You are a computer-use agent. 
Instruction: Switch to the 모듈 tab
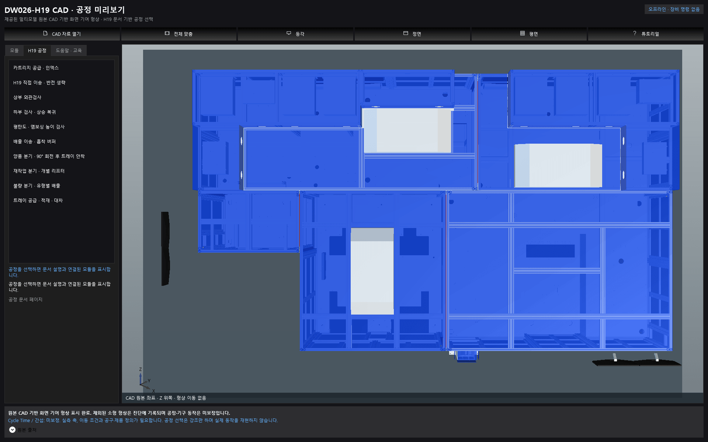pos(14,50)
